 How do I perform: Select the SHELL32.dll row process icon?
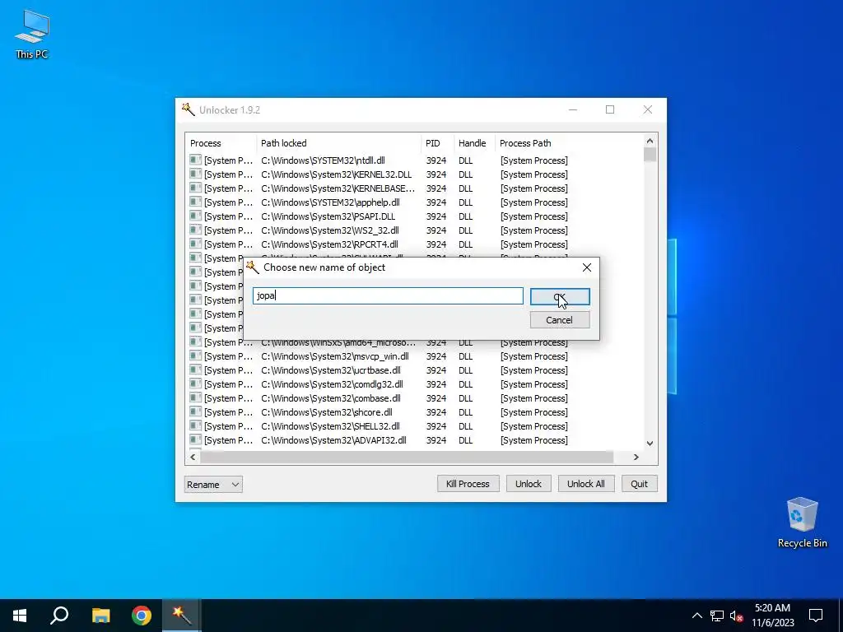pos(195,425)
